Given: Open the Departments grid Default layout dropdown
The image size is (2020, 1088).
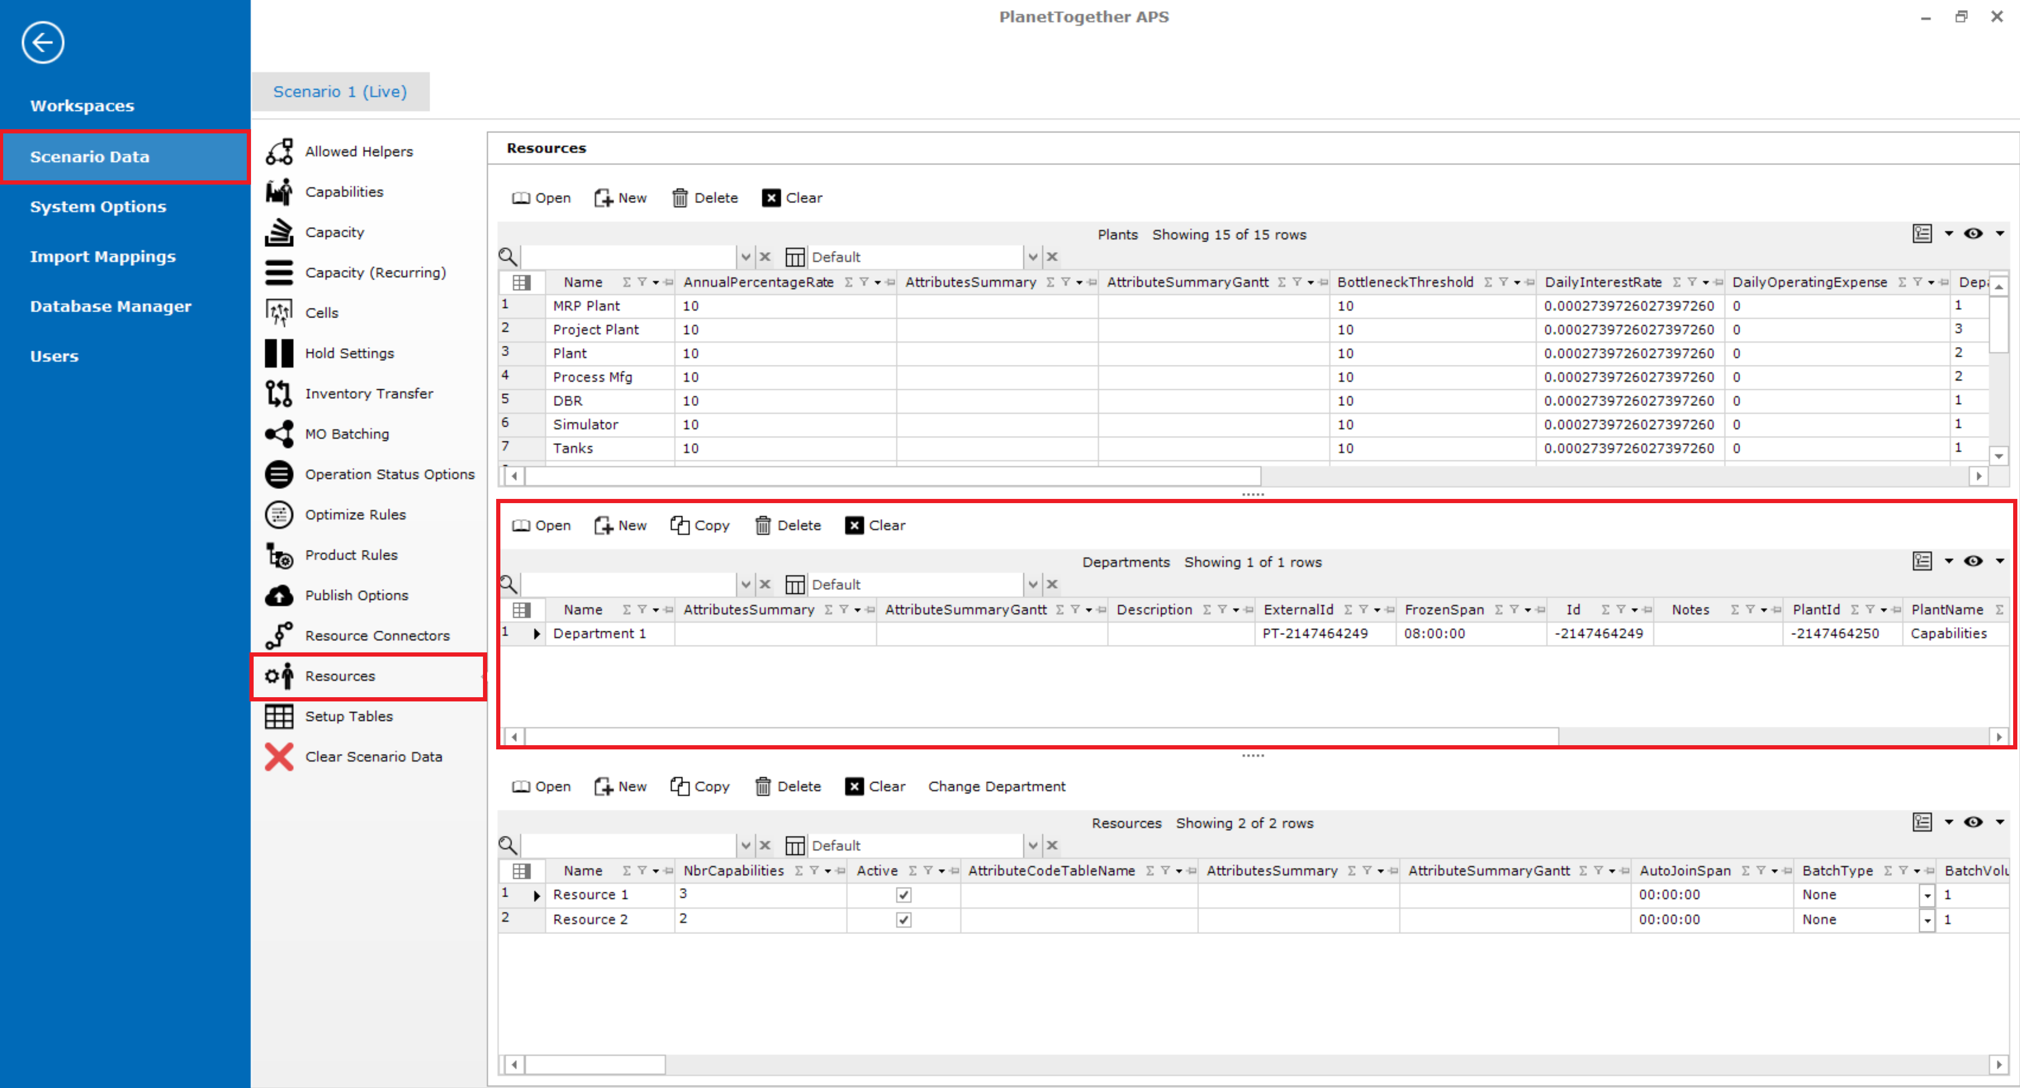Looking at the screenshot, I should tap(1032, 585).
